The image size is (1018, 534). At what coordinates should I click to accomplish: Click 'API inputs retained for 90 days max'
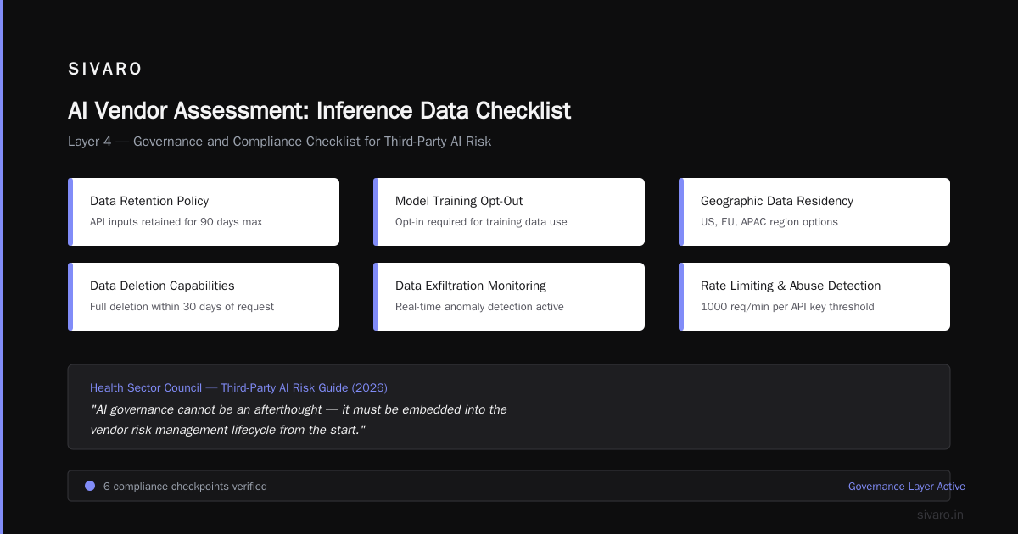(x=176, y=222)
